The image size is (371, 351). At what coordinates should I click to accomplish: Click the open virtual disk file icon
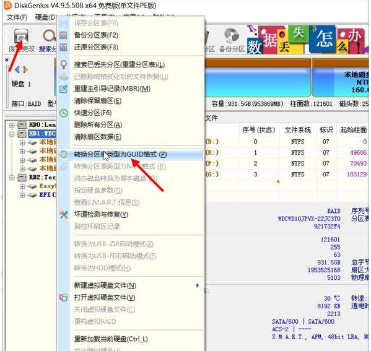coord(63,298)
